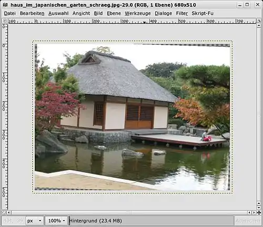Image resolution: width=263 pixels, height=227 pixels.
Task: Minimize the GIMP image window
Action: (240, 5)
